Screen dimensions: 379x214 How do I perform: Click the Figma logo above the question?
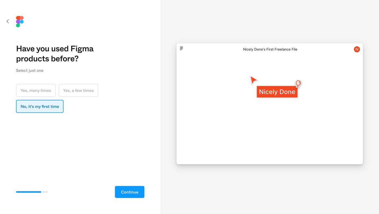(x=20, y=21)
